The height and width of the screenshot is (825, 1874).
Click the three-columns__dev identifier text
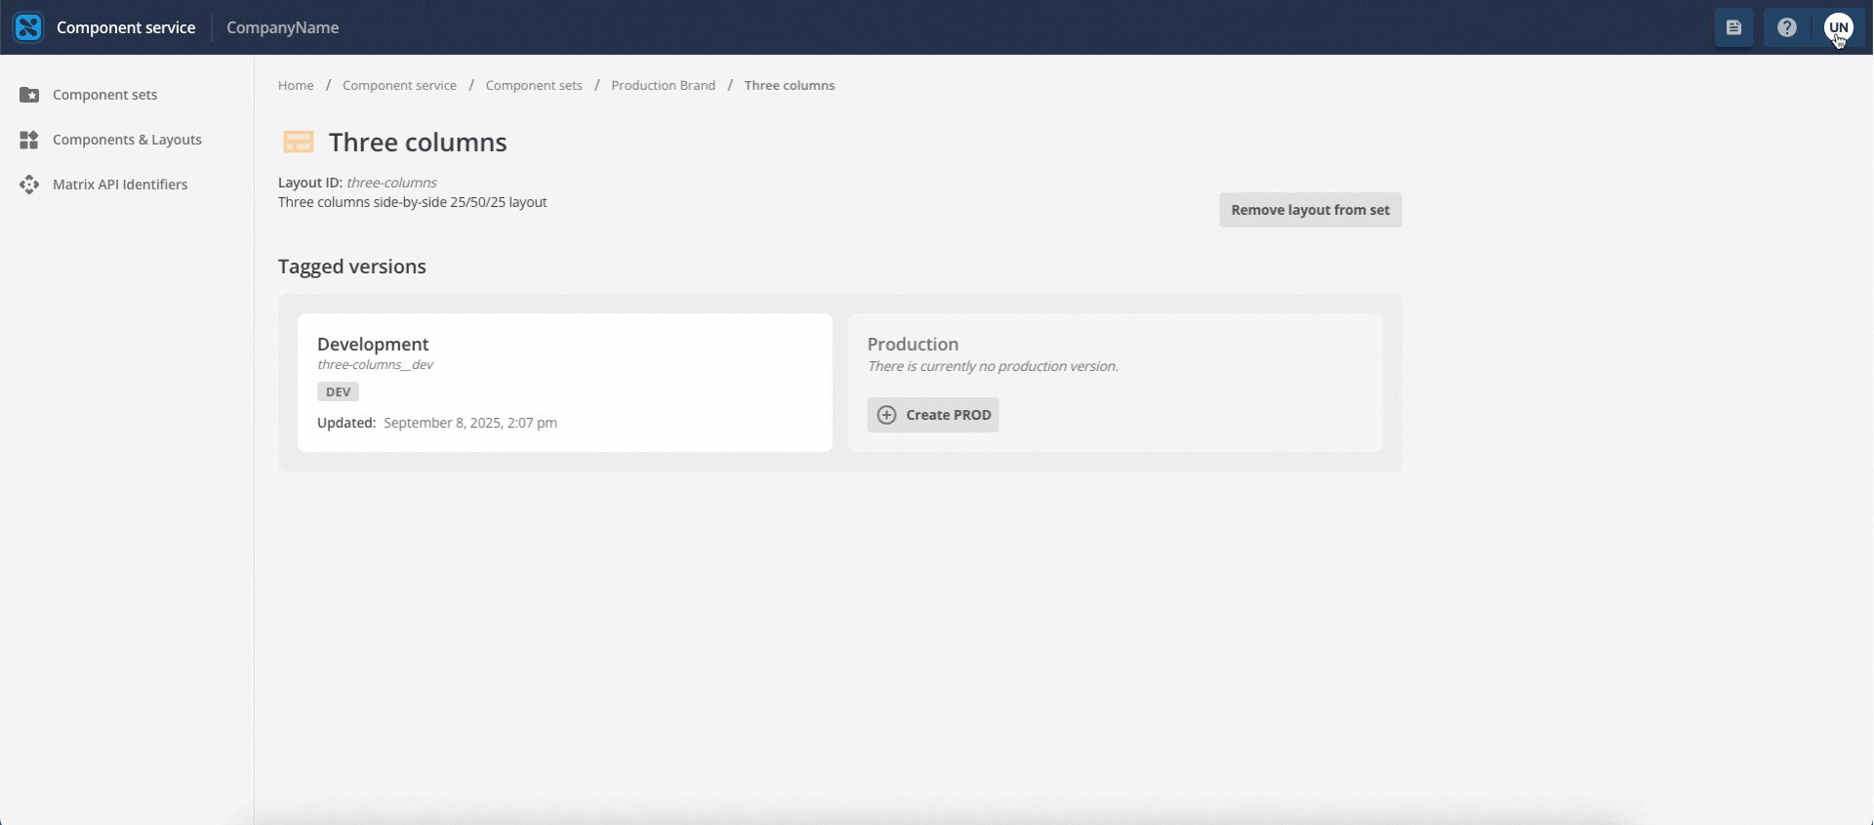tap(375, 364)
